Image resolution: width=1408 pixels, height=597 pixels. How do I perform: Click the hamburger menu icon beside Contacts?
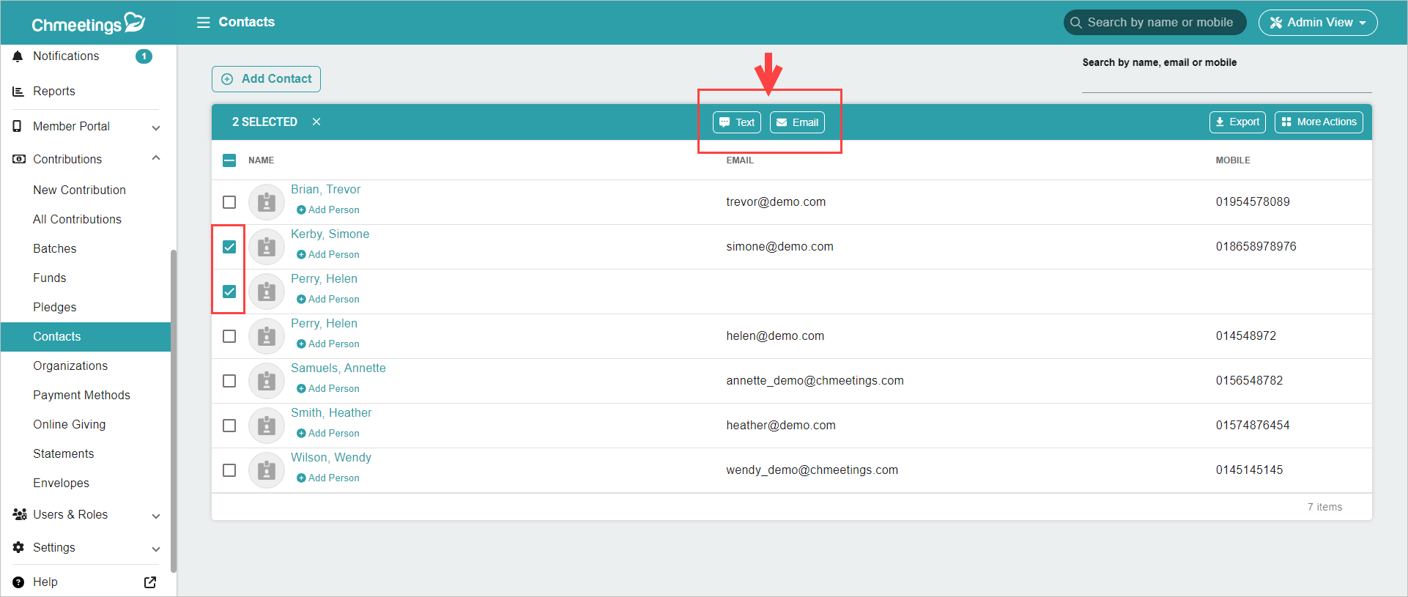click(x=203, y=22)
